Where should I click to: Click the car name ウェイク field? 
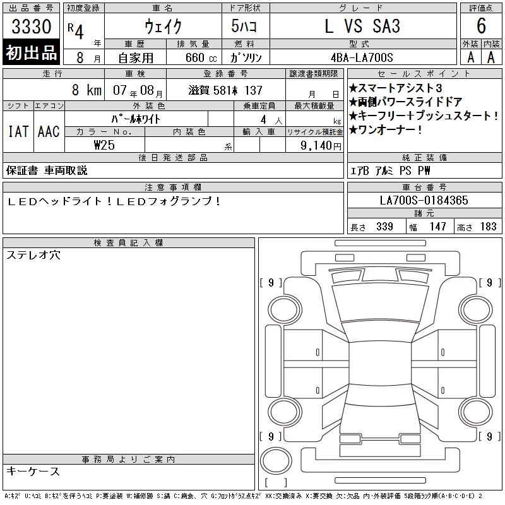(162, 27)
